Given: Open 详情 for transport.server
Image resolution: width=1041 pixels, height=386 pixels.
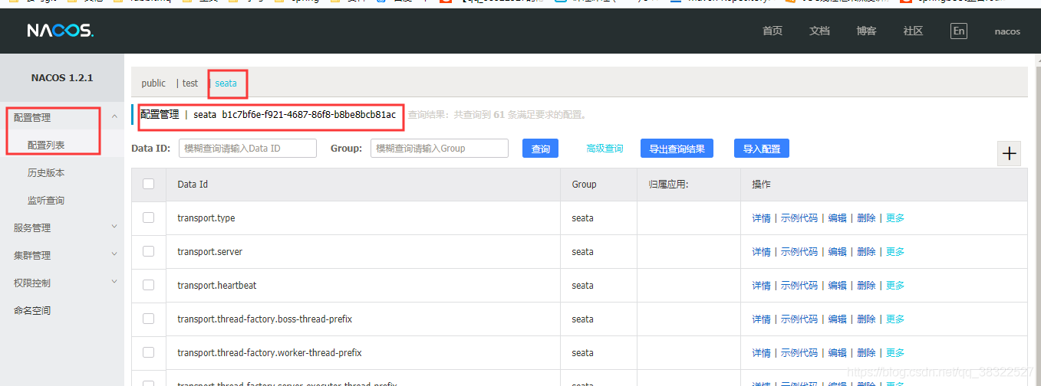Looking at the screenshot, I should click(x=761, y=252).
